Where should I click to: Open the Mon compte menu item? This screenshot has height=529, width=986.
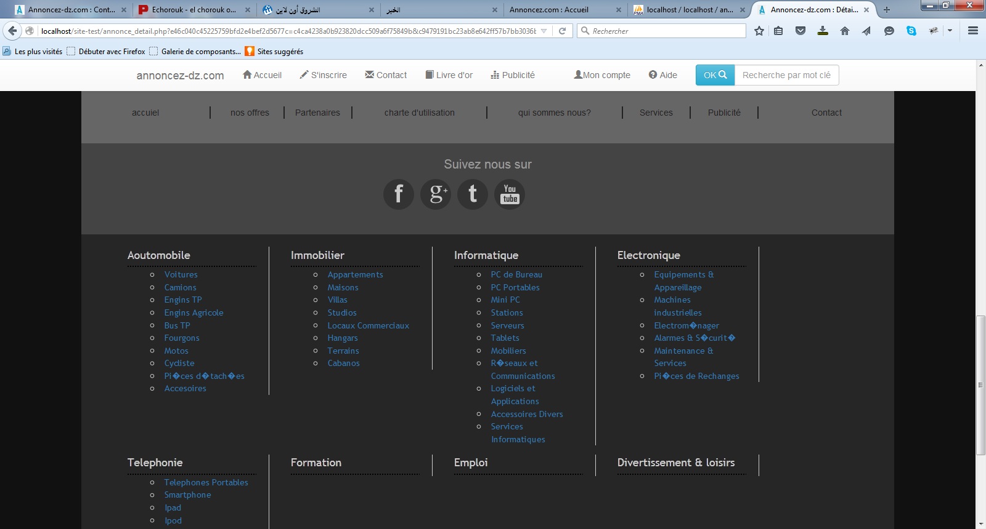tap(602, 75)
